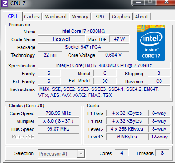Image resolution: width=175 pixels, height=163 pixels.
Task: Click the Bus Speed value 99.87 MHz
Action: click(58, 129)
